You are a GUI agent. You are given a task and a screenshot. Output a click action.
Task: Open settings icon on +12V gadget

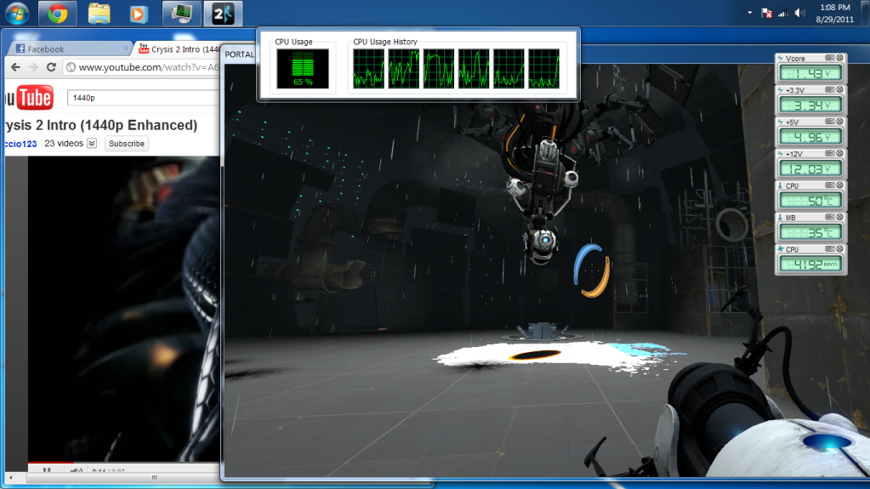point(830,153)
